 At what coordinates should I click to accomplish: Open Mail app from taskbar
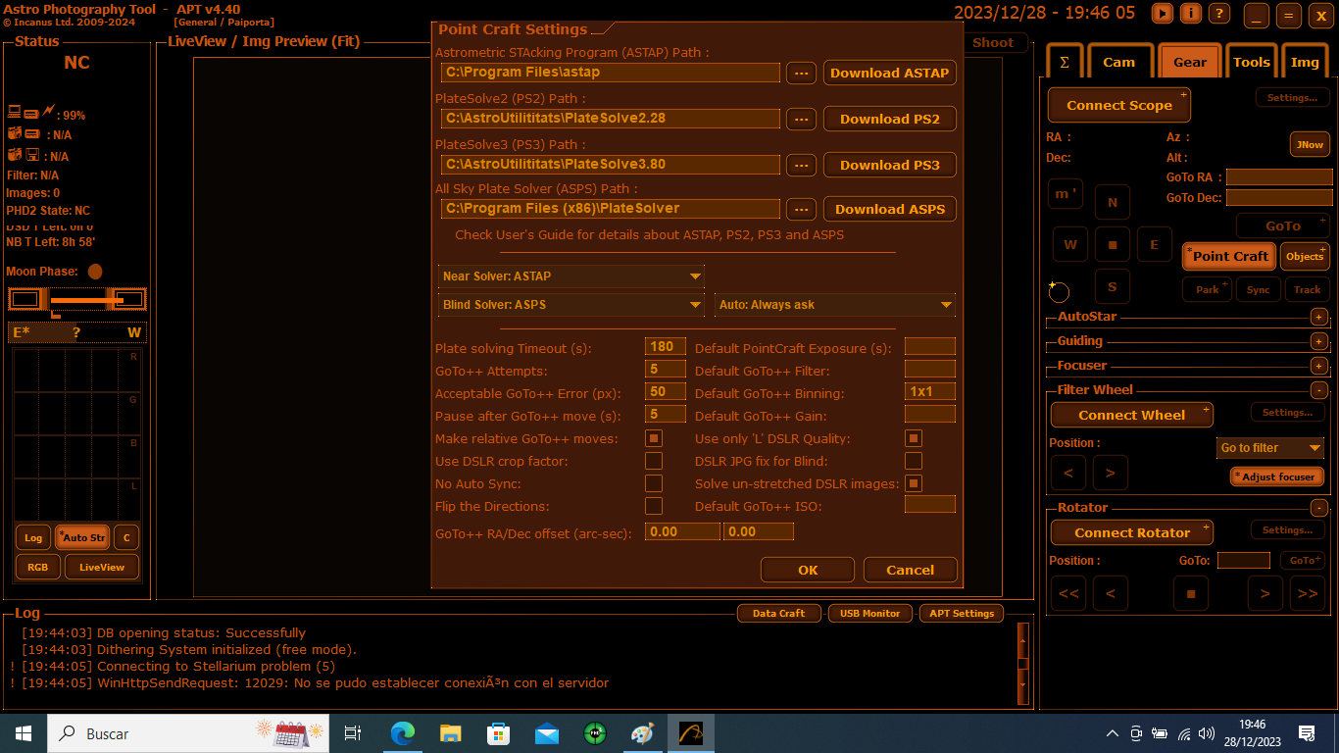point(546,733)
